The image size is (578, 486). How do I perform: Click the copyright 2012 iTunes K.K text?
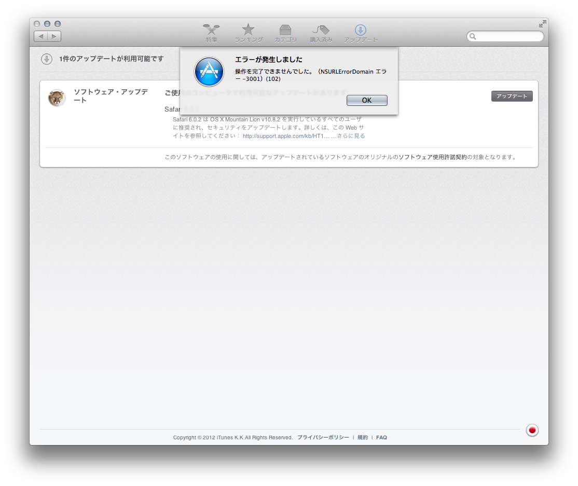(233, 437)
